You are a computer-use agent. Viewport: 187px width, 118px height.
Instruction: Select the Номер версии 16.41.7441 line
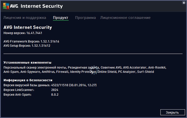coord(23,33)
